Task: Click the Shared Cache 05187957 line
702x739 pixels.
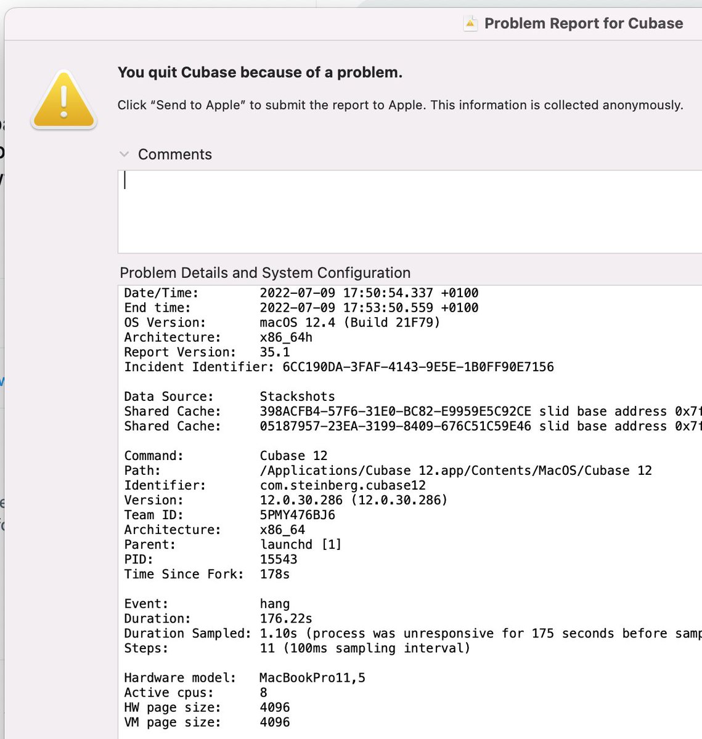Action: pyautogui.click(x=413, y=426)
